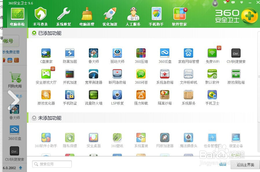The image size is (260, 172).
Task: Add 安全桌面 from unadded features
Action: [x=93, y=138]
